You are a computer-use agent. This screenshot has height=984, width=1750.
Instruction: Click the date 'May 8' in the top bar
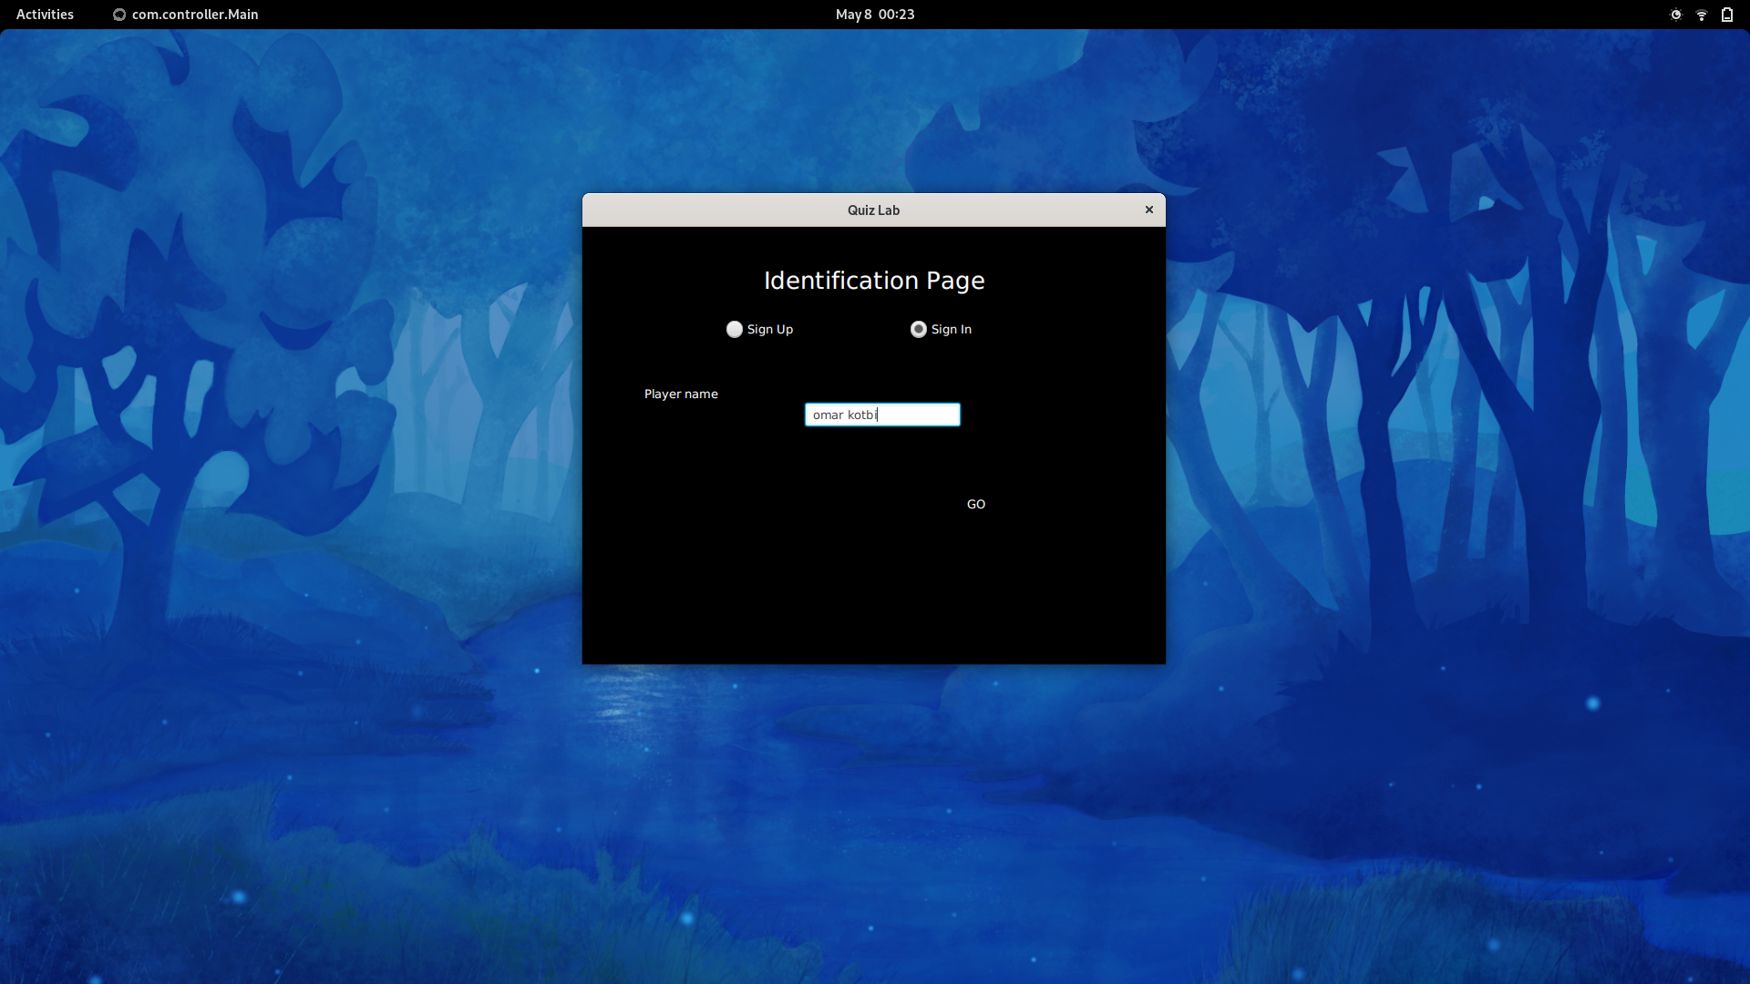click(853, 14)
